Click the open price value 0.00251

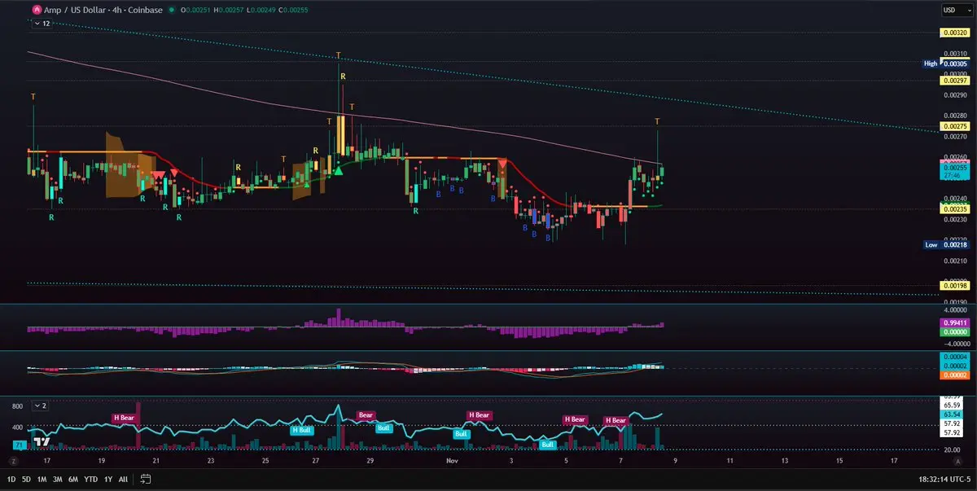click(196, 10)
